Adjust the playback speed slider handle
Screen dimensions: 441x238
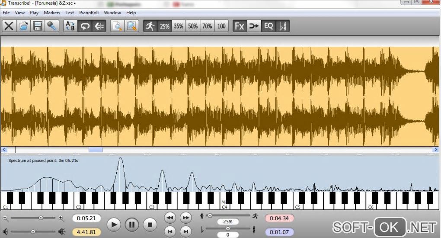coord(209,215)
